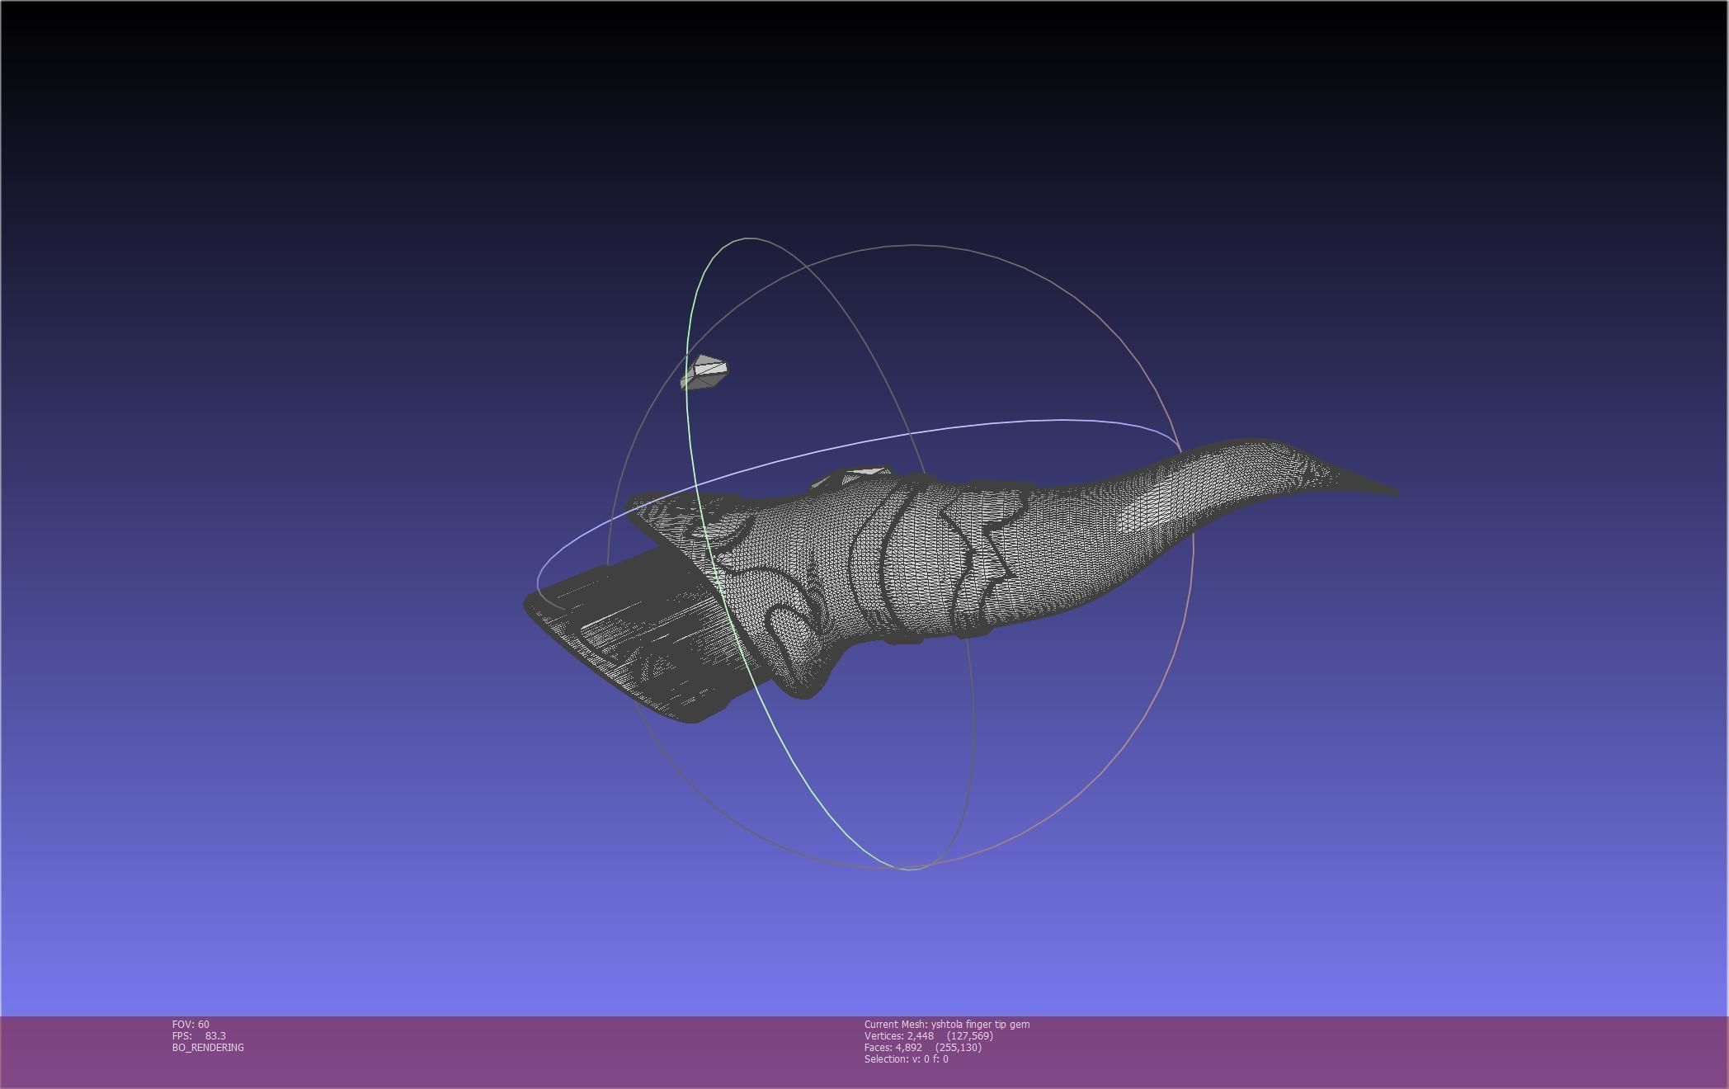
Task: Click the 'FOV: 60' readout
Action: [x=191, y=1024]
